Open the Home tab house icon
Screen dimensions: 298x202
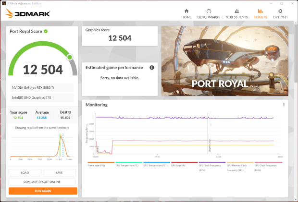(x=186, y=11)
